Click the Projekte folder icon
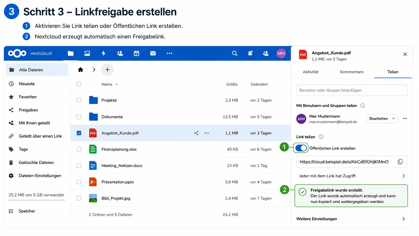The width and height of the screenshot is (419, 236). (x=93, y=100)
